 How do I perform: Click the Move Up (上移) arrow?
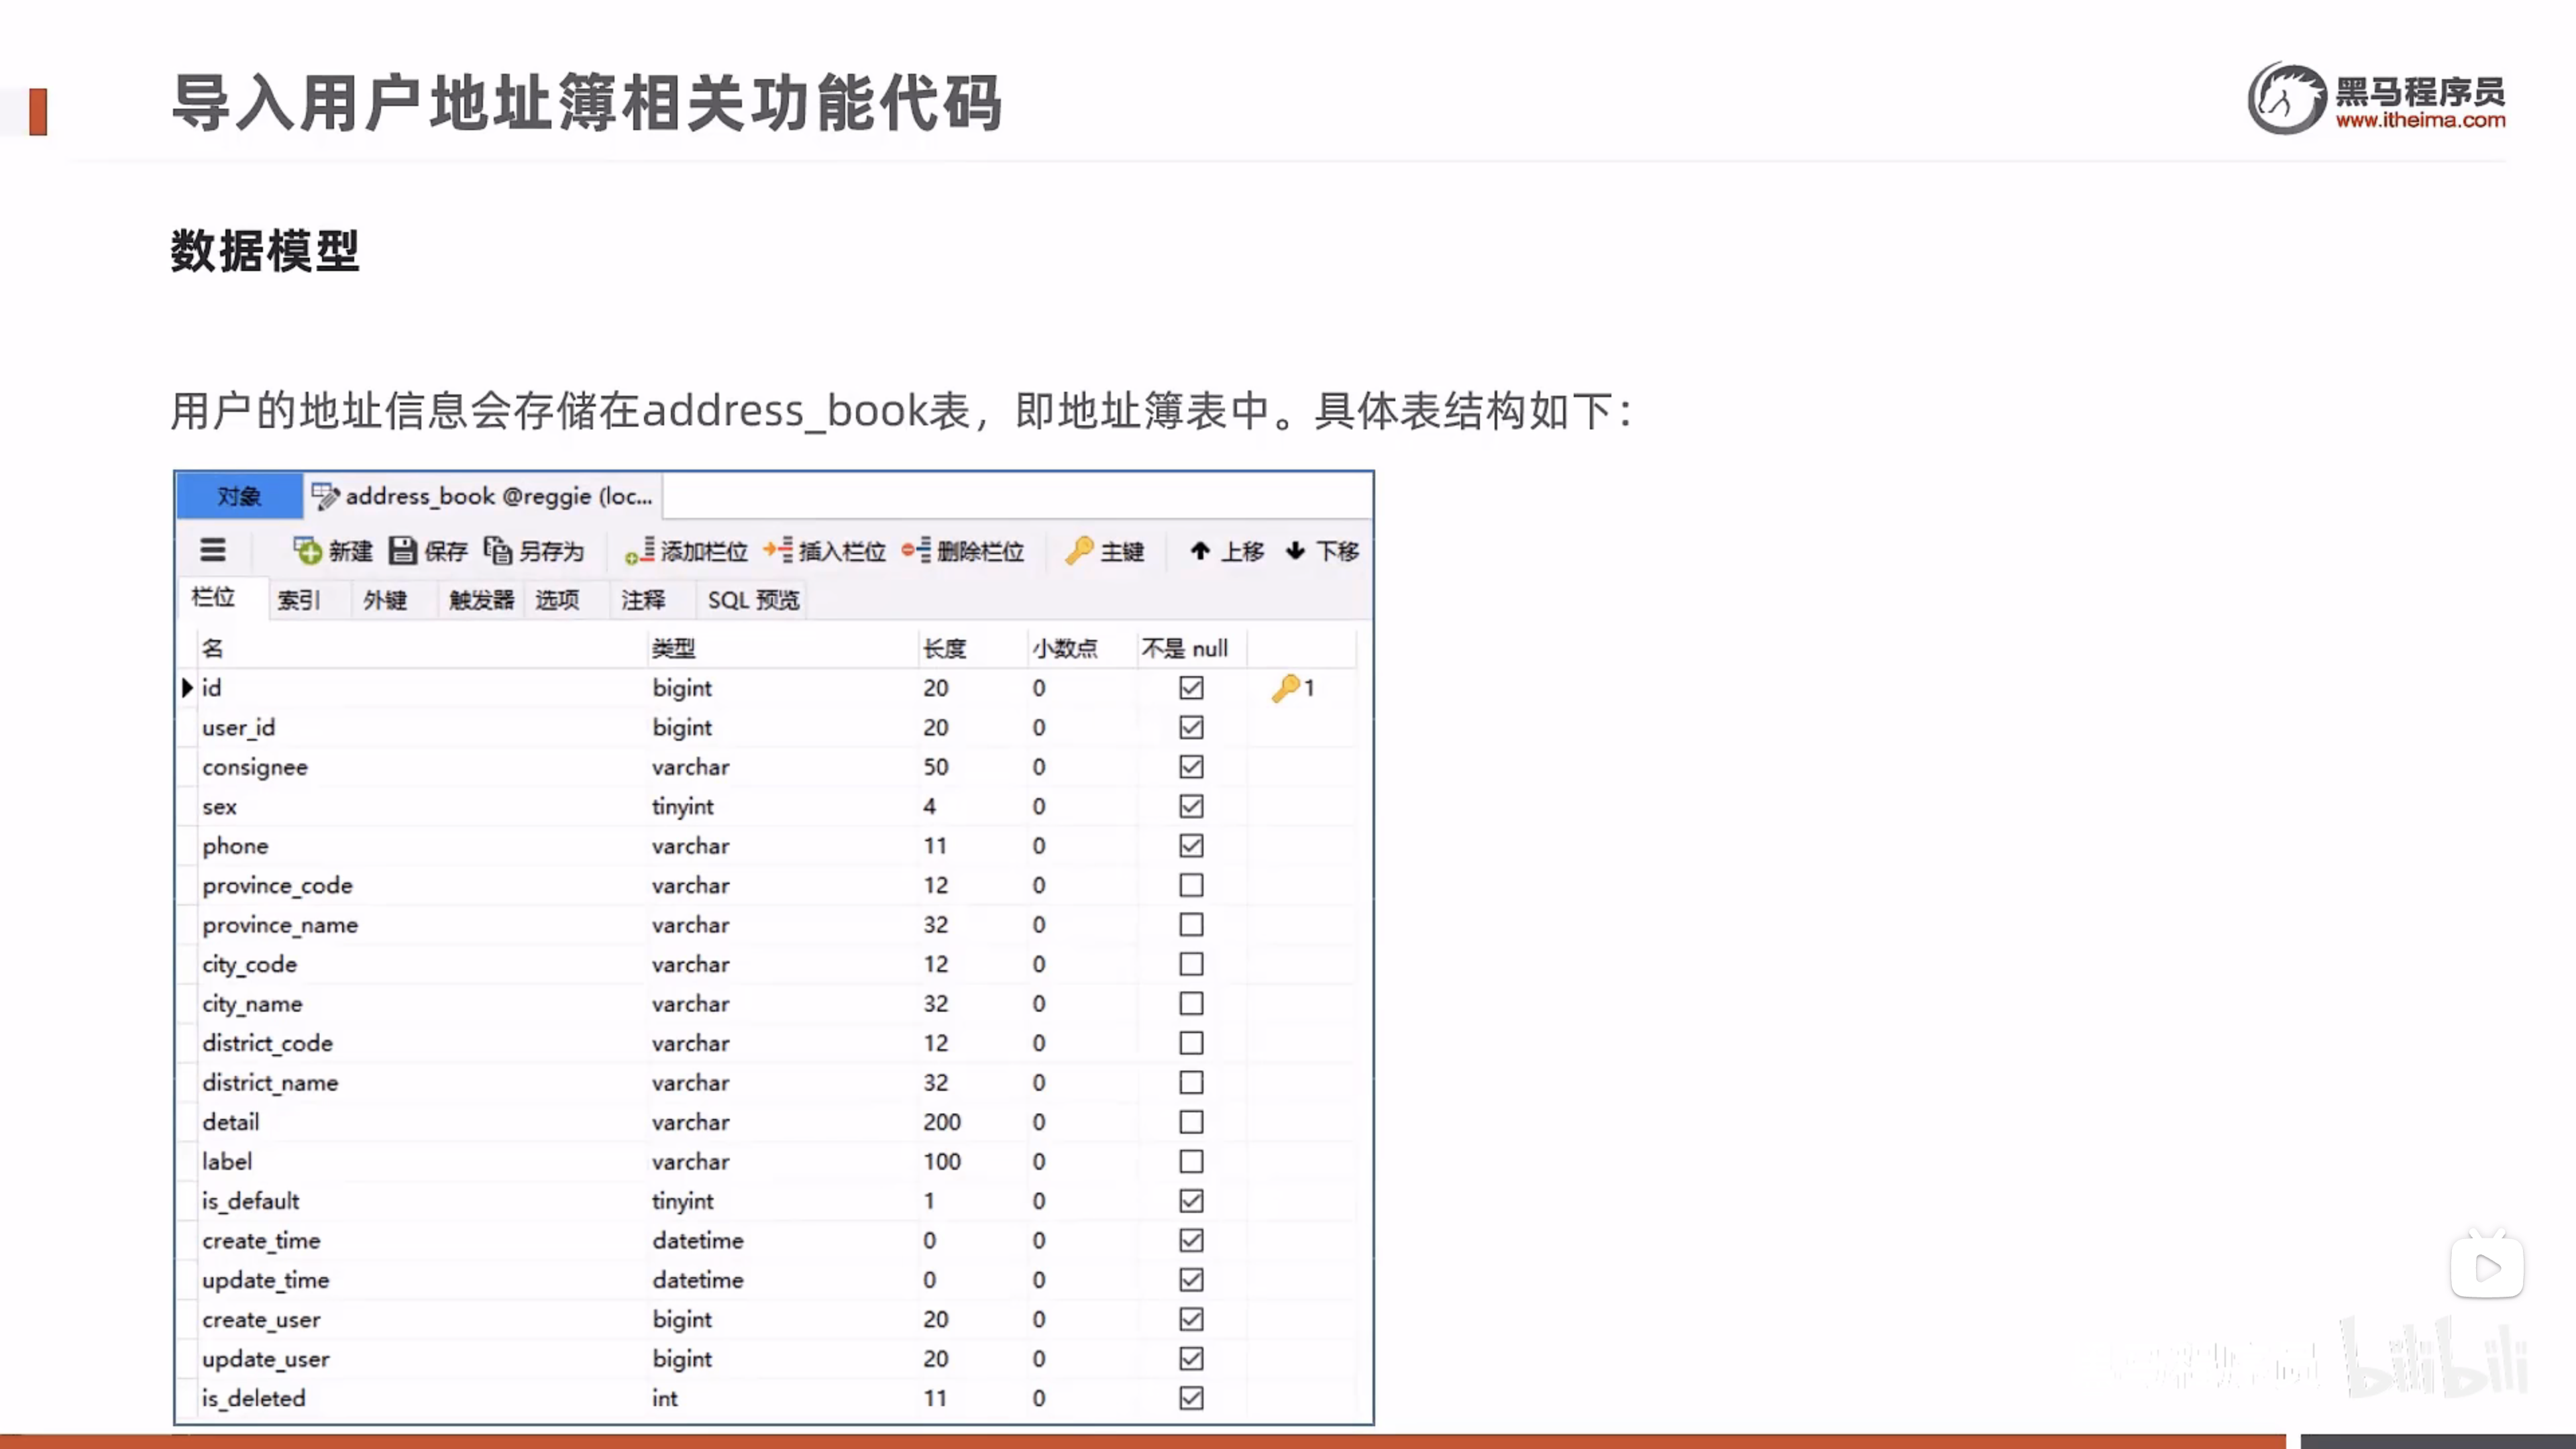(x=1200, y=551)
